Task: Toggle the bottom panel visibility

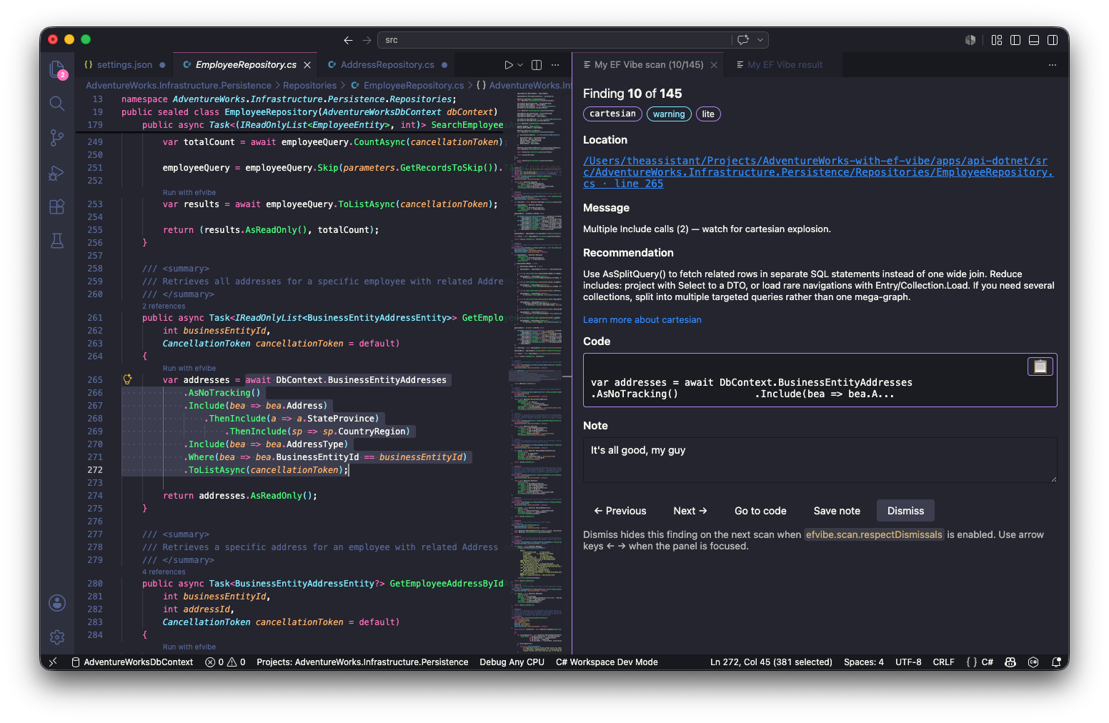Action: pos(1034,40)
